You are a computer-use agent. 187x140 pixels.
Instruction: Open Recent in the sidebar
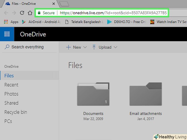click(x=11, y=85)
